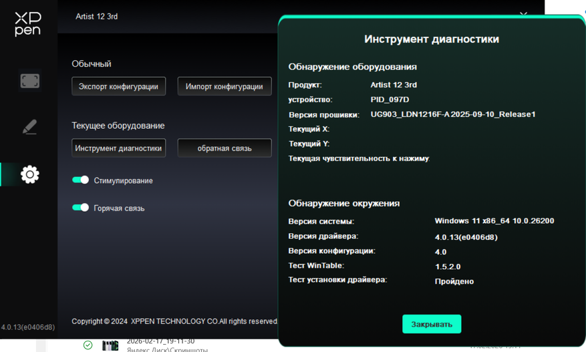Click the Artist 12 3rd device title
Image resolution: width=586 pixels, height=352 pixels.
(96, 17)
